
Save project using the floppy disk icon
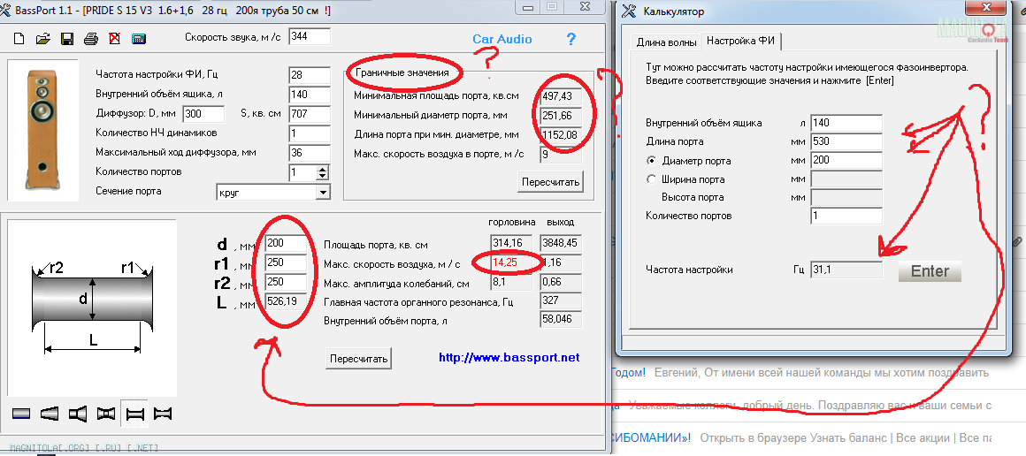click(x=66, y=39)
